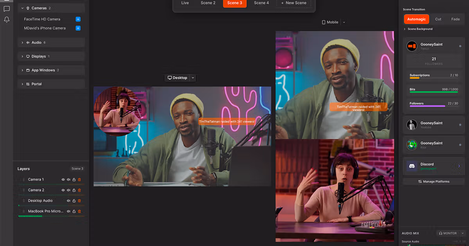Viewport: 469px width, 246px height.
Task: Delete the Desktop Audio layer
Action: pos(79,201)
